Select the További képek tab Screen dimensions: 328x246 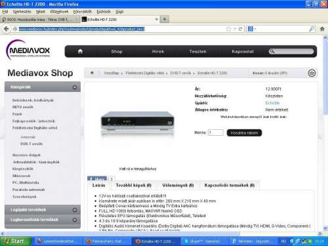pos(133,185)
